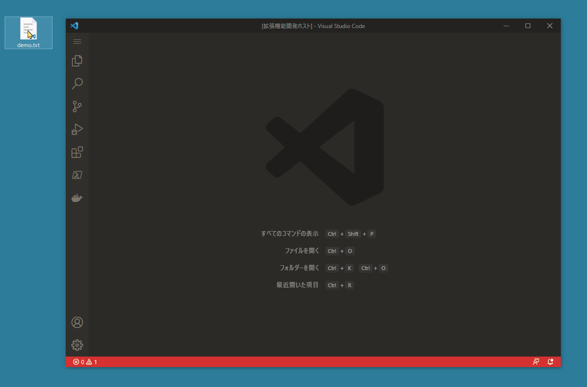The width and height of the screenshot is (587, 387).
Task: Click the P key hint
Action: coord(372,234)
